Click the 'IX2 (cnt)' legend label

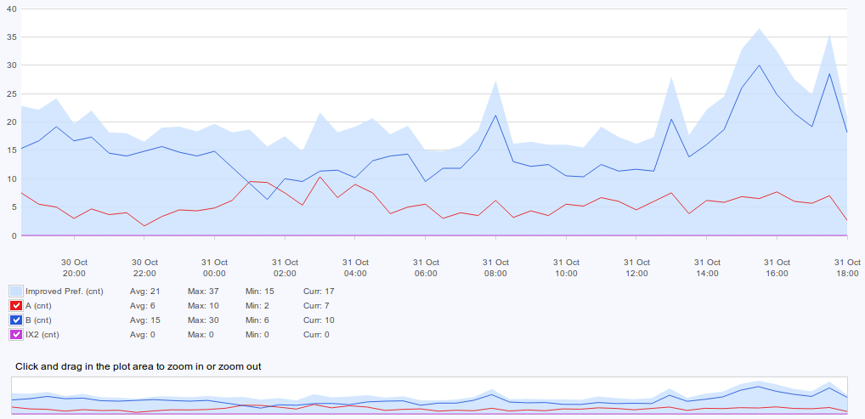click(42, 335)
